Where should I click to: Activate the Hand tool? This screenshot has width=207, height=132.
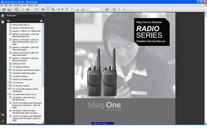[x=48, y=9]
